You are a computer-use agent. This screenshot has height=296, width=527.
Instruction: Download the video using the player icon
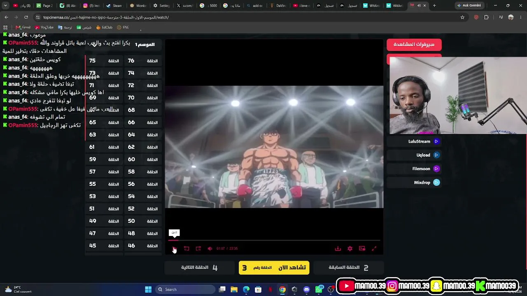tap(338, 248)
